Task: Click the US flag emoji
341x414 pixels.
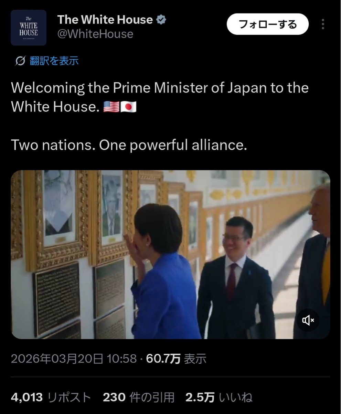Action: 111,107
